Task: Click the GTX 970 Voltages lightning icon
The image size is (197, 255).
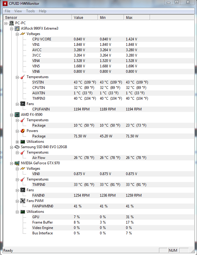Action: point(23,169)
